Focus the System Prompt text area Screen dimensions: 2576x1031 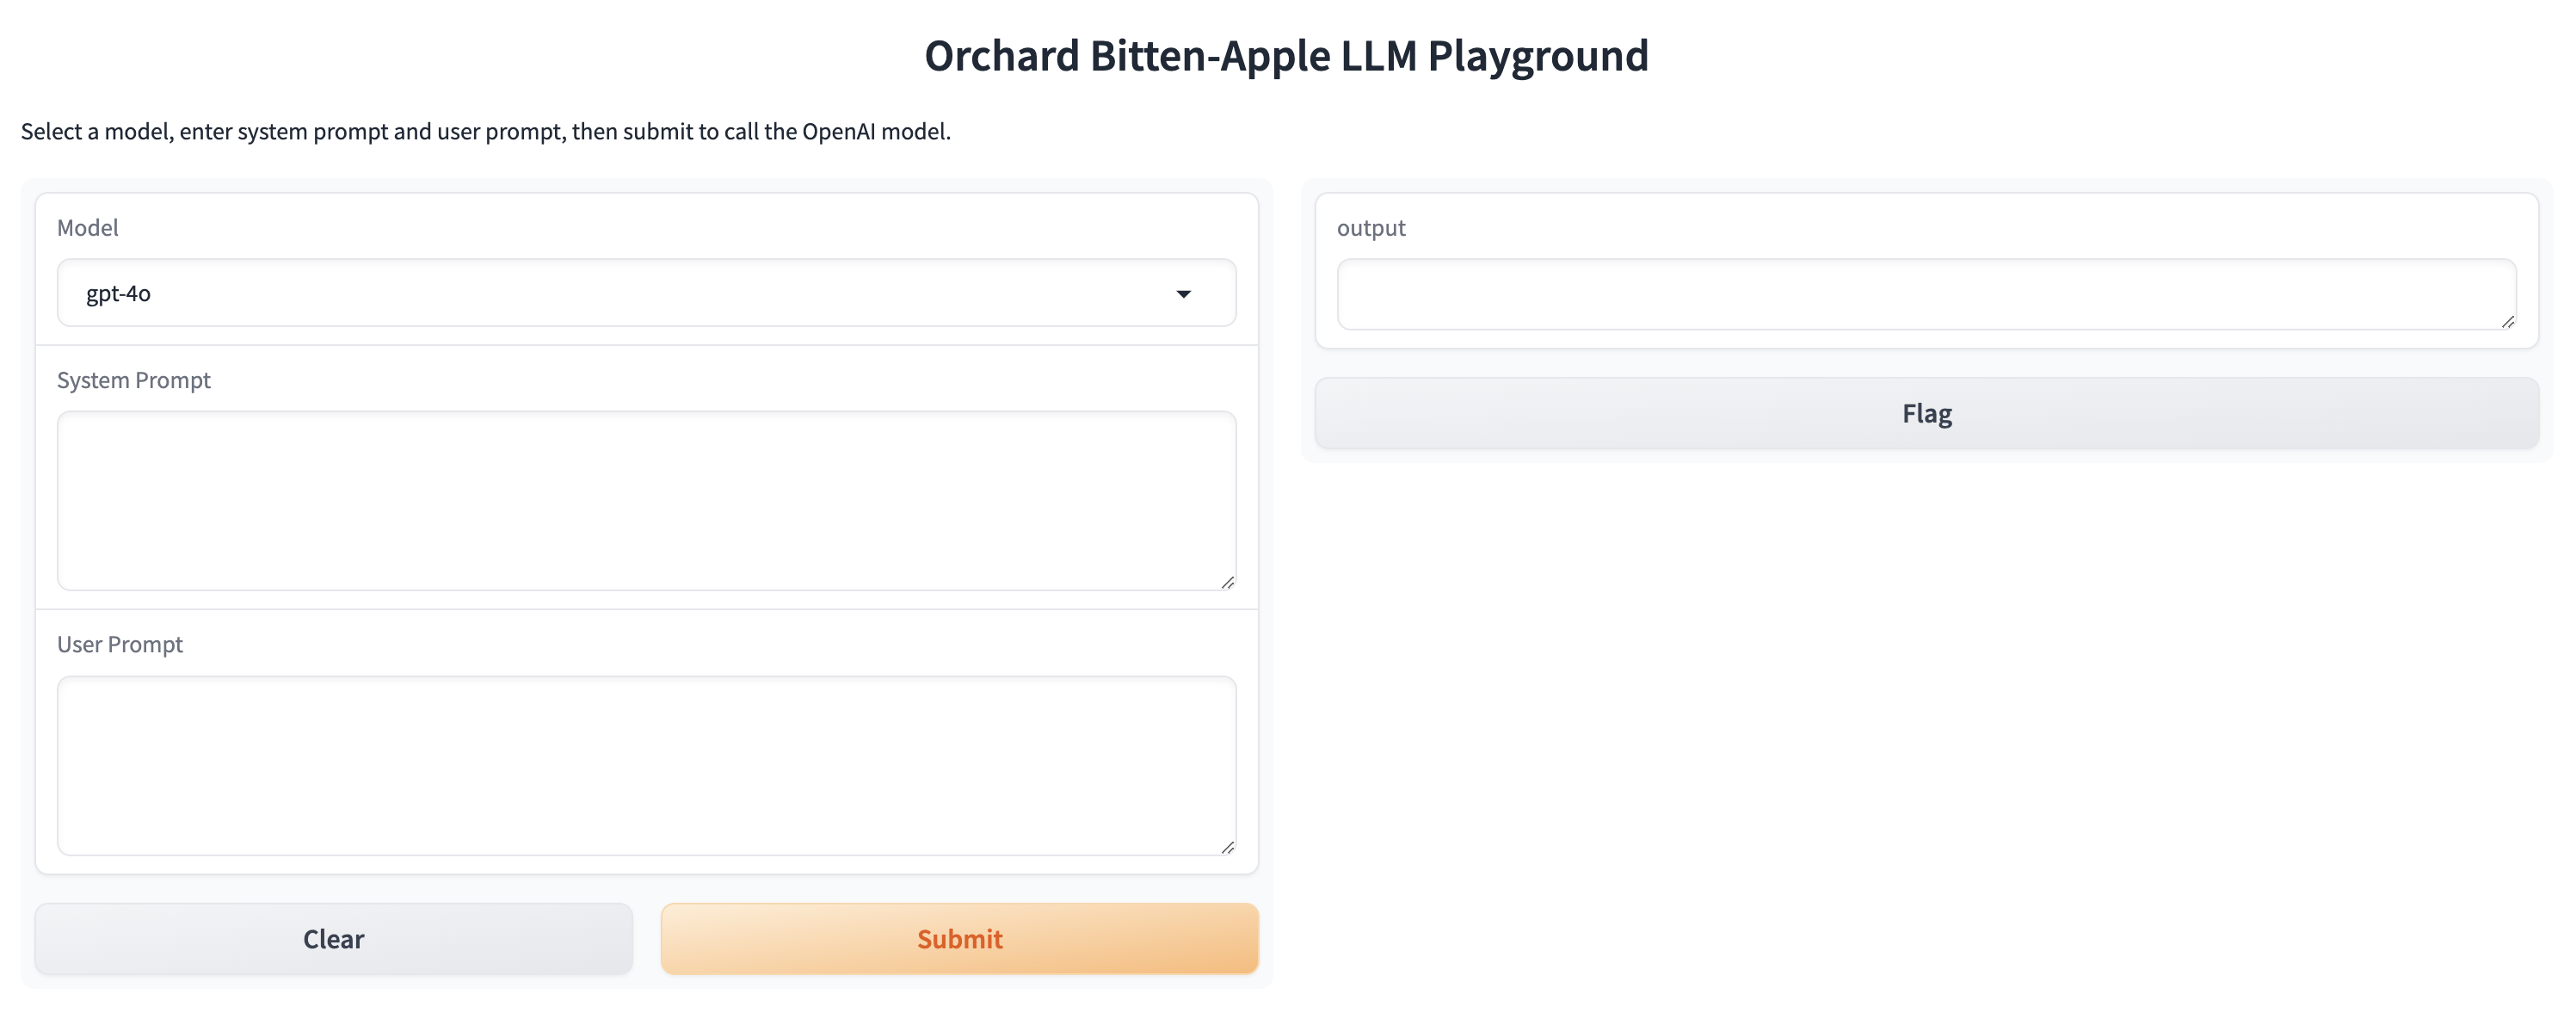[645, 500]
